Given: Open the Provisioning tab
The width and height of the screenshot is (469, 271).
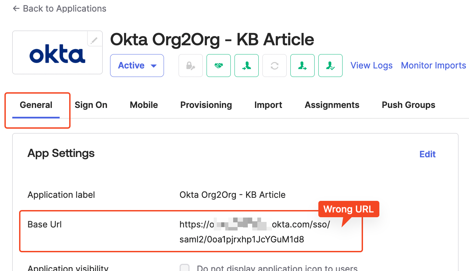Looking at the screenshot, I should (206, 105).
